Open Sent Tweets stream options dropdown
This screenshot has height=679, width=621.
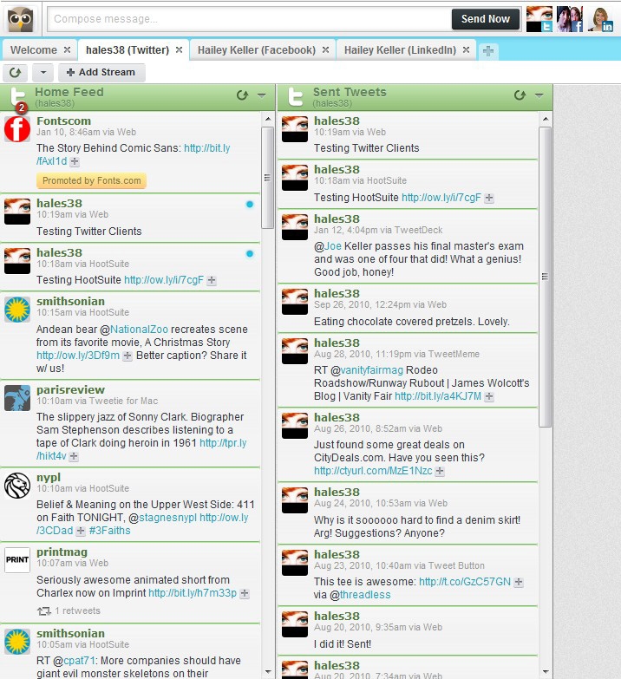(x=539, y=95)
